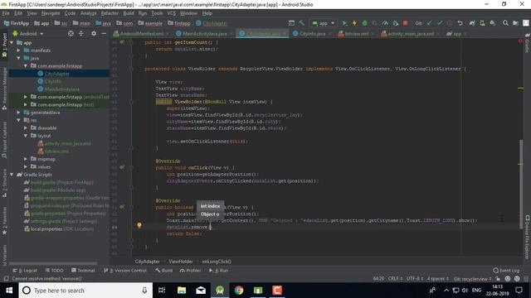Click Task View icon on taskbar

click(x=162, y=291)
